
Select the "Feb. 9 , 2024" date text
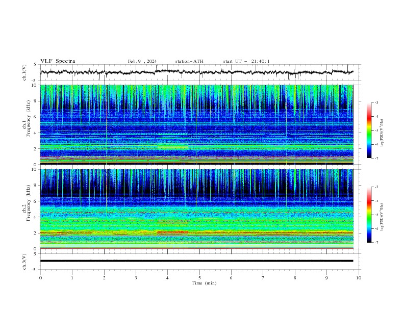coord(142,61)
